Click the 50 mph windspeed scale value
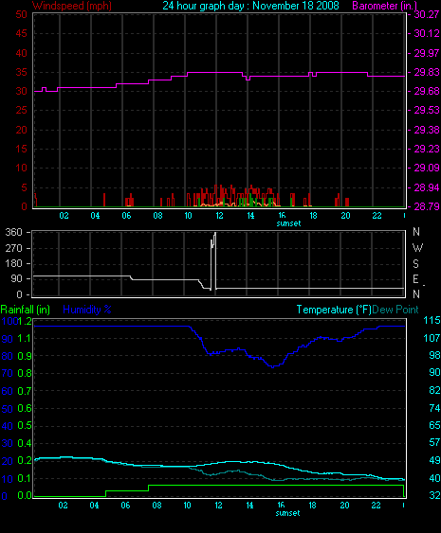This screenshot has width=441, height=533. pyautogui.click(x=21, y=14)
